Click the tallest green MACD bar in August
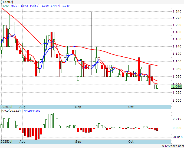This screenshot has height=148, width=184. [x=54, y=121]
